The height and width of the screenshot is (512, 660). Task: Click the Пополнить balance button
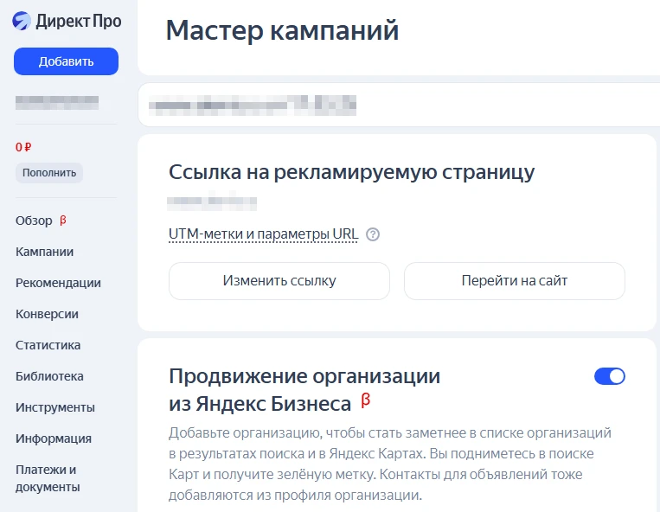pos(49,173)
